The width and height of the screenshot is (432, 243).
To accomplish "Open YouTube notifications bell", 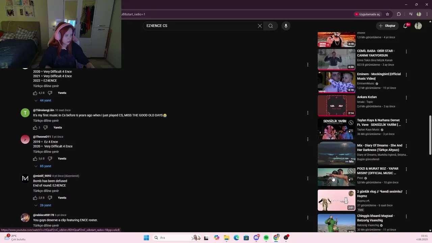I will (x=406, y=26).
